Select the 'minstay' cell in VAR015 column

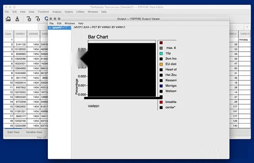[245, 40]
